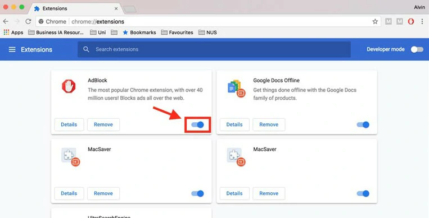Disable MacSaver toggle in card under AdBlock
This screenshot has height=218, width=429.
(x=197, y=193)
